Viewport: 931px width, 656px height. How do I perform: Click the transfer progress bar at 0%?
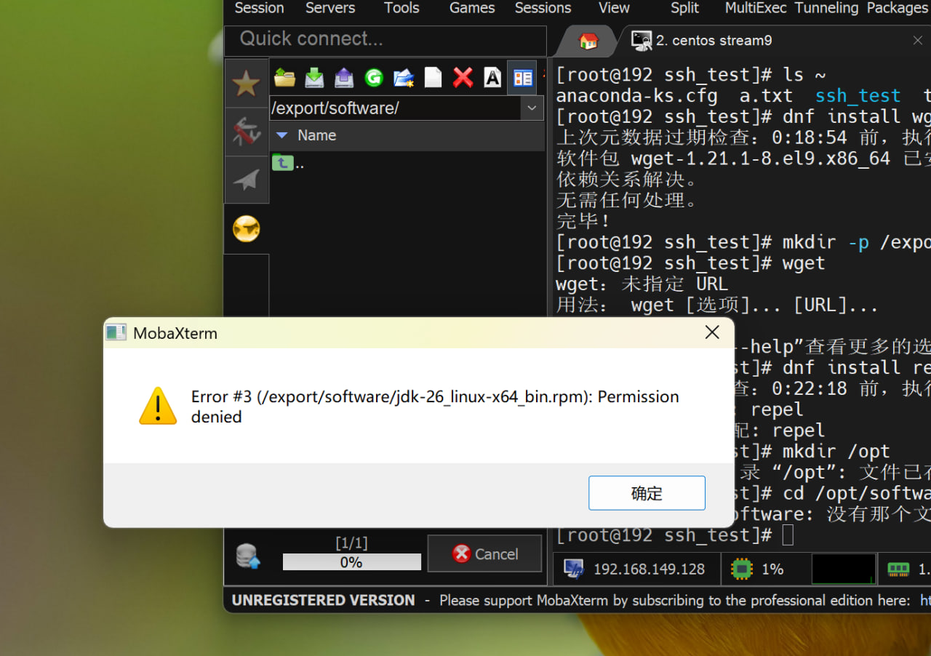(x=352, y=562)
